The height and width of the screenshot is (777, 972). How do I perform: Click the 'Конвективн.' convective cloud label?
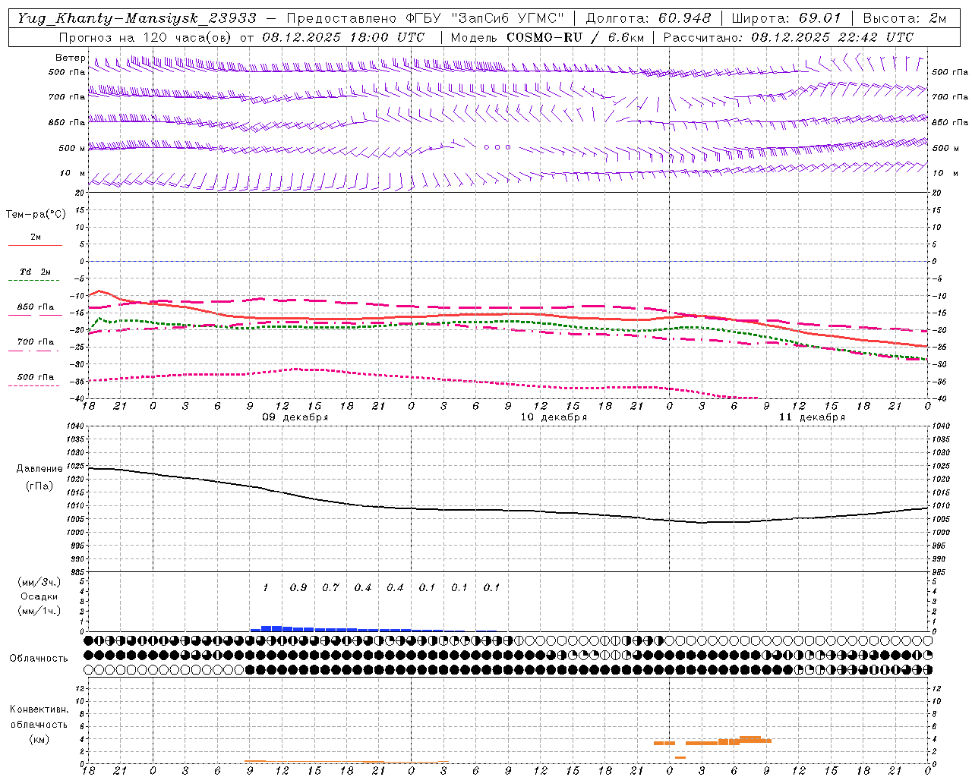(x=39, y=709)
